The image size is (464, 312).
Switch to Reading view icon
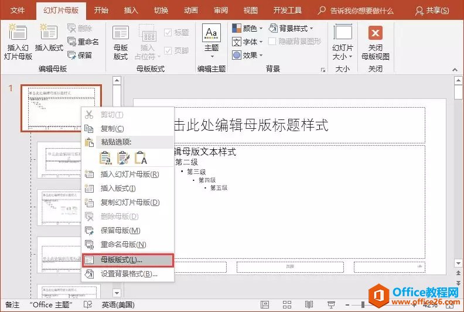point(309,304)
